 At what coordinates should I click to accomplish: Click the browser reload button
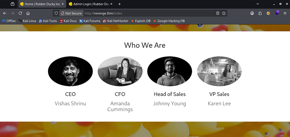click(20, 13)
